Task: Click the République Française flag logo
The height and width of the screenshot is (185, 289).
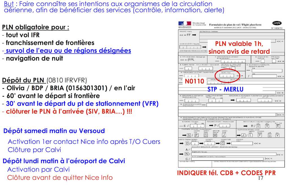Action: tap(185, 24)
